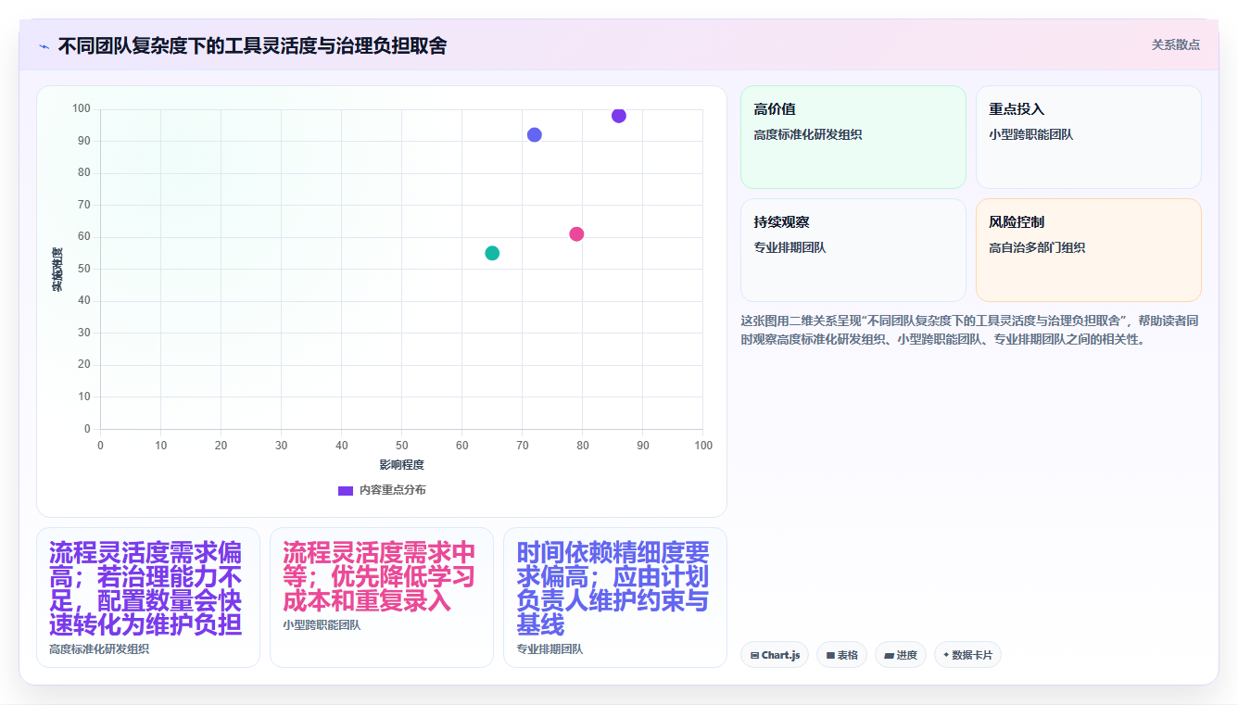
Task: Open the 持续观察 quadrant card
Action: 853,250
